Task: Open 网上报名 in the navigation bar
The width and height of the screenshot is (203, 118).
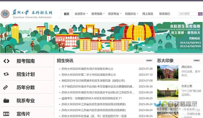Action: 148,14
